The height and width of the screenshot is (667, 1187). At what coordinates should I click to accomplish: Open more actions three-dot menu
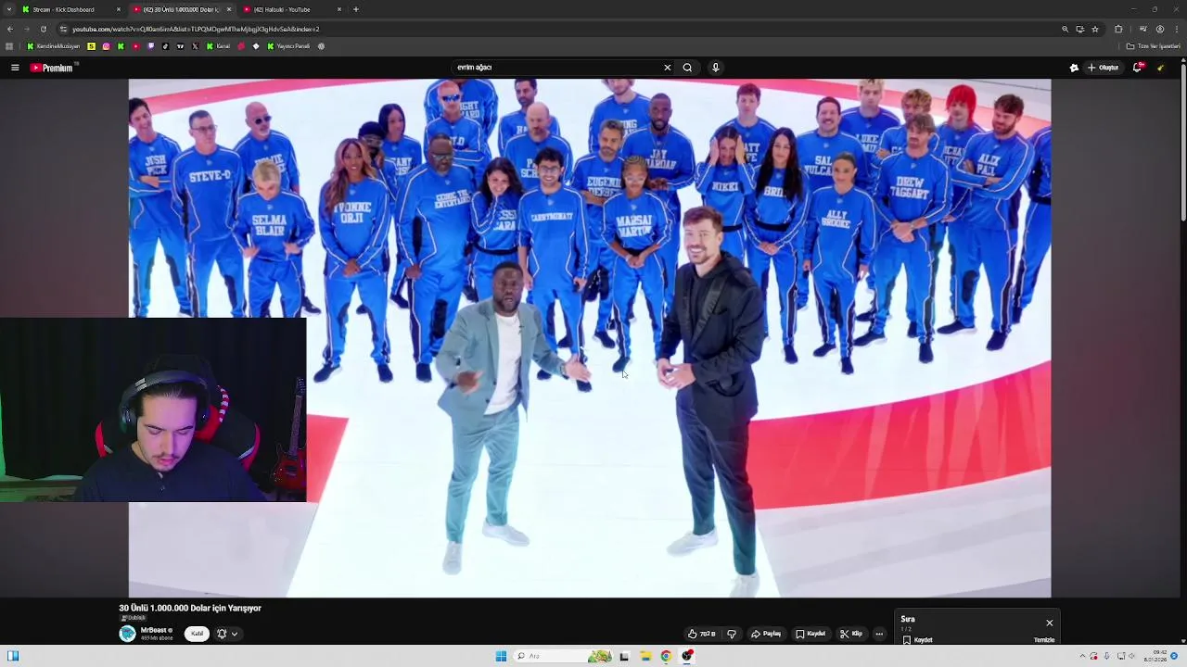click(879, 634)
